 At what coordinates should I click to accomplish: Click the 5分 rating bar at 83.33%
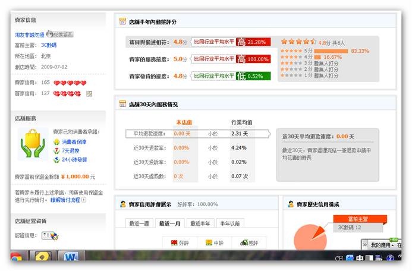[x=331, y=51]
